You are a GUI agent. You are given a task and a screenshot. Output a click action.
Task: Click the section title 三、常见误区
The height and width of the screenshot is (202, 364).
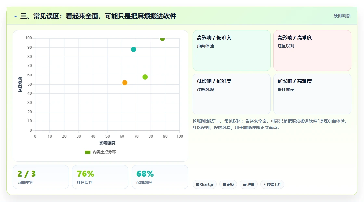pyautogui.click(x=98, y=16)
